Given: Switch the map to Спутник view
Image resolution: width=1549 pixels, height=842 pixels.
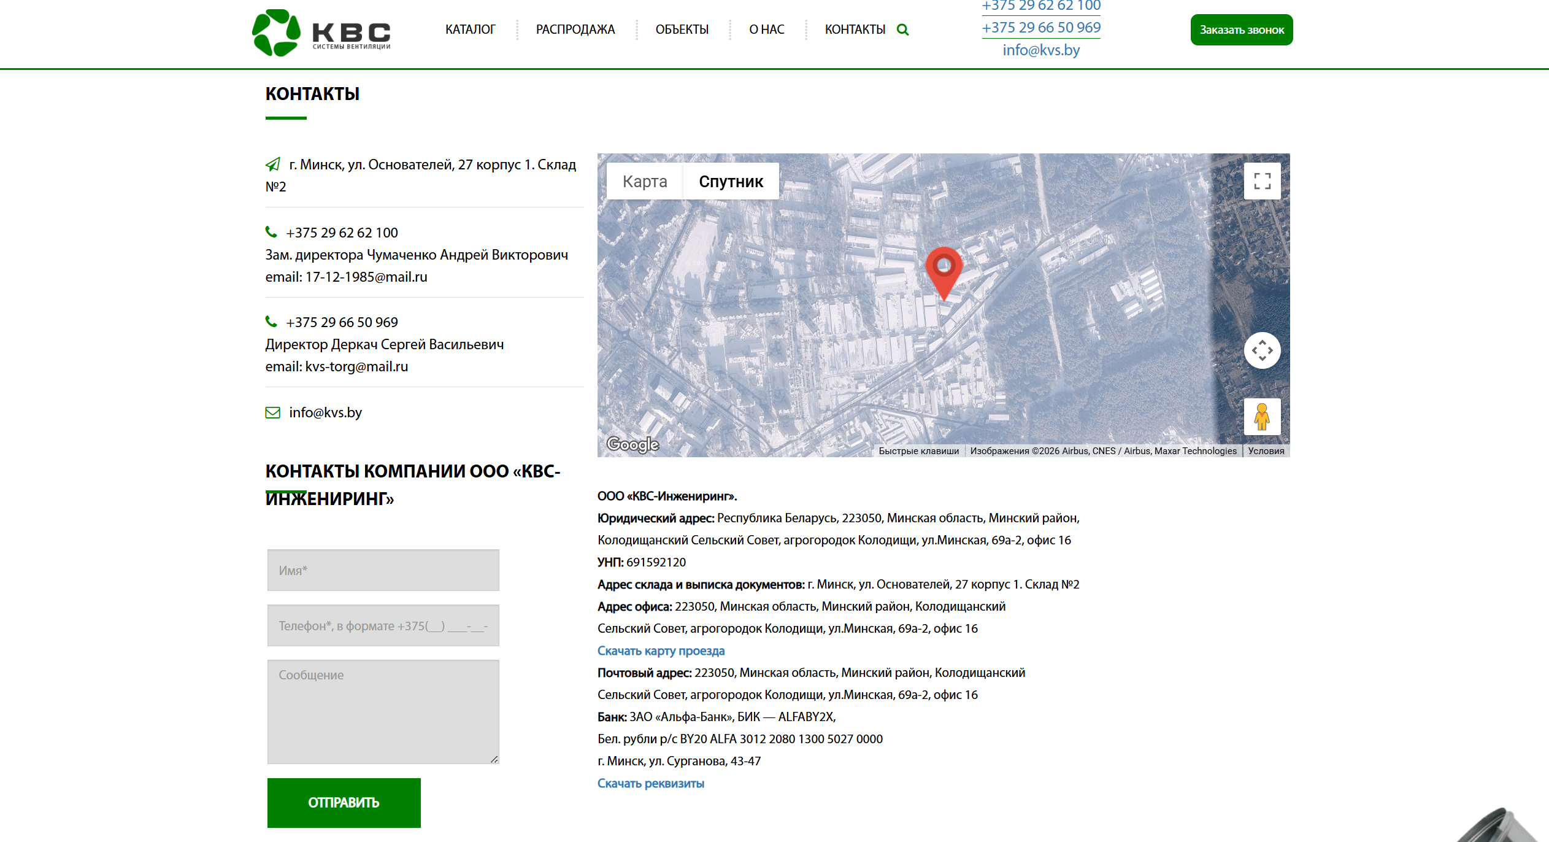Looking at the screenshot, I should [x=731, y=181].
